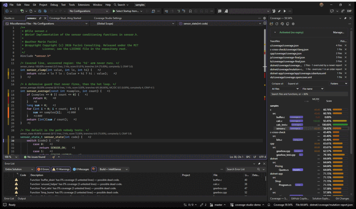The width and height of the screenshot is (356, 209).
Task: Open the Debug menu
Action: pos(54,5)
